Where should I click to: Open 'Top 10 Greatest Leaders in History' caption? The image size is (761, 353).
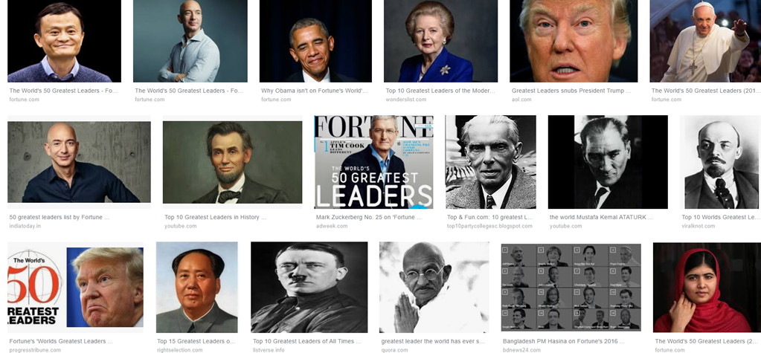click(215, 217)
